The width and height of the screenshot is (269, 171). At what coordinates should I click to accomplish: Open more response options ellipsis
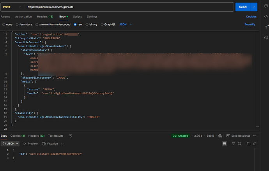pyautogui.click(x=255, y=136)
